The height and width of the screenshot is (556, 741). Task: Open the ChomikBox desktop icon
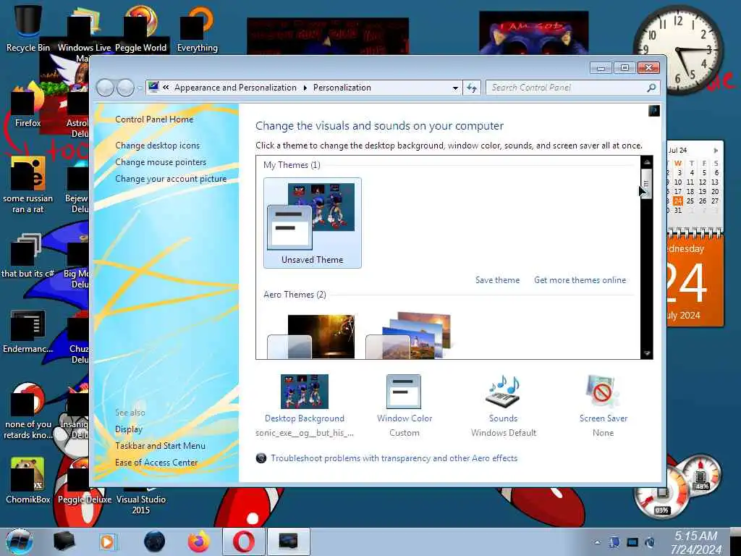pyautogui.click(x=27, y=481)
